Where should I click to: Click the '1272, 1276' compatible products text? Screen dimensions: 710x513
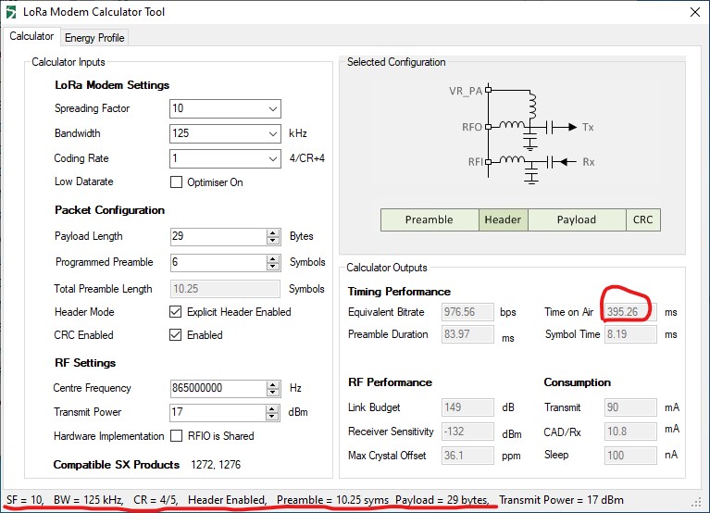click(216, 465)
